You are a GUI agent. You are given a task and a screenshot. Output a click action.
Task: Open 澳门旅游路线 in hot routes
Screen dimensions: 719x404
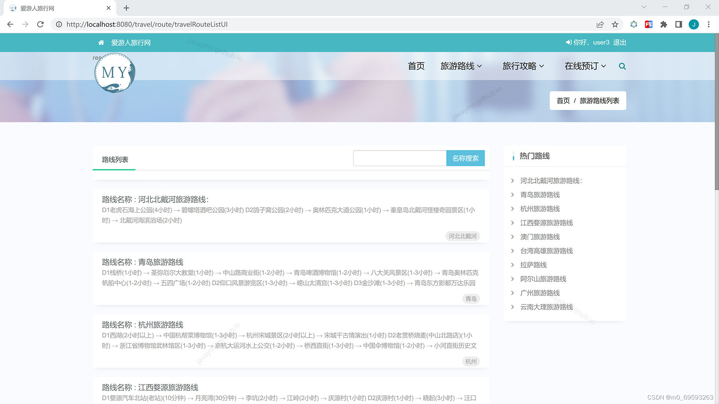540,237
